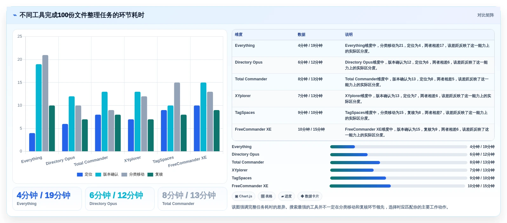Open the Directory Opus 6分钟 / 12分钟 card
The image size is (507, 223).
click(x=120, y=199)
